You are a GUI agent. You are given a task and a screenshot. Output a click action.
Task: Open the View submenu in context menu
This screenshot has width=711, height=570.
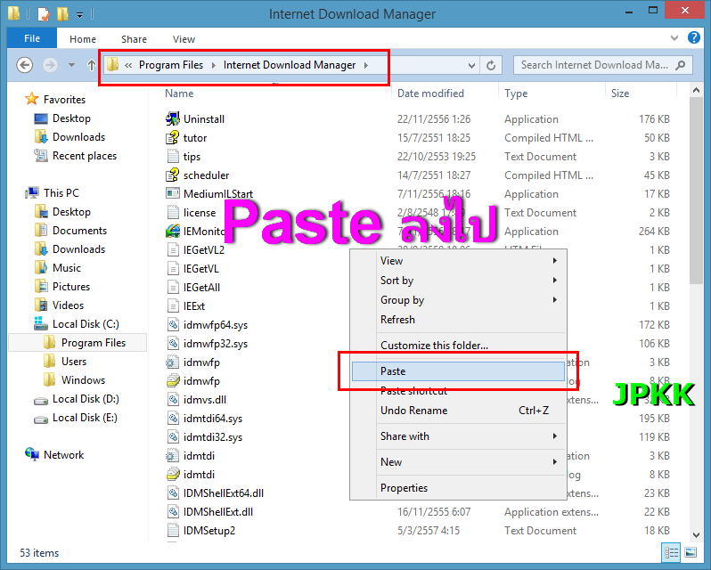[x=458, y=261]
